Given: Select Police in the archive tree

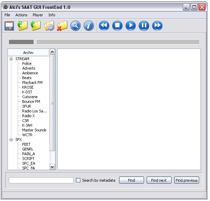Looking at the screenshot, I should pos(27,63).
